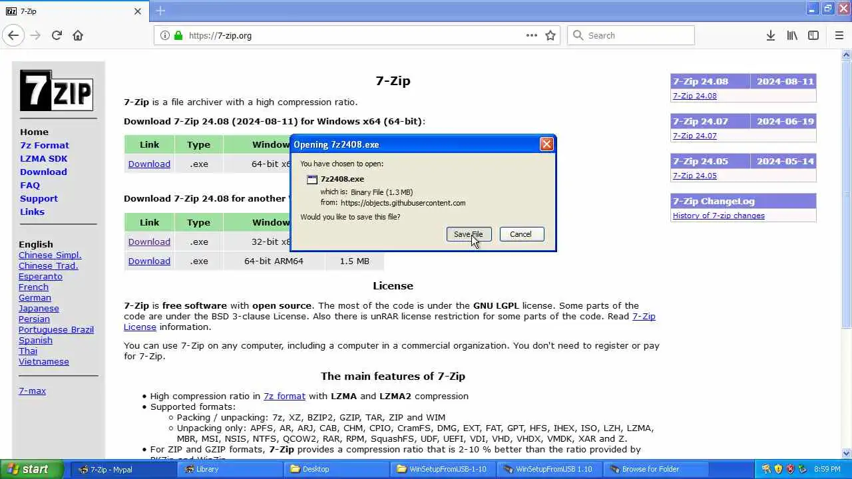Toggle the sidebar view icon
852x479 pixels.
coord(813,35)
